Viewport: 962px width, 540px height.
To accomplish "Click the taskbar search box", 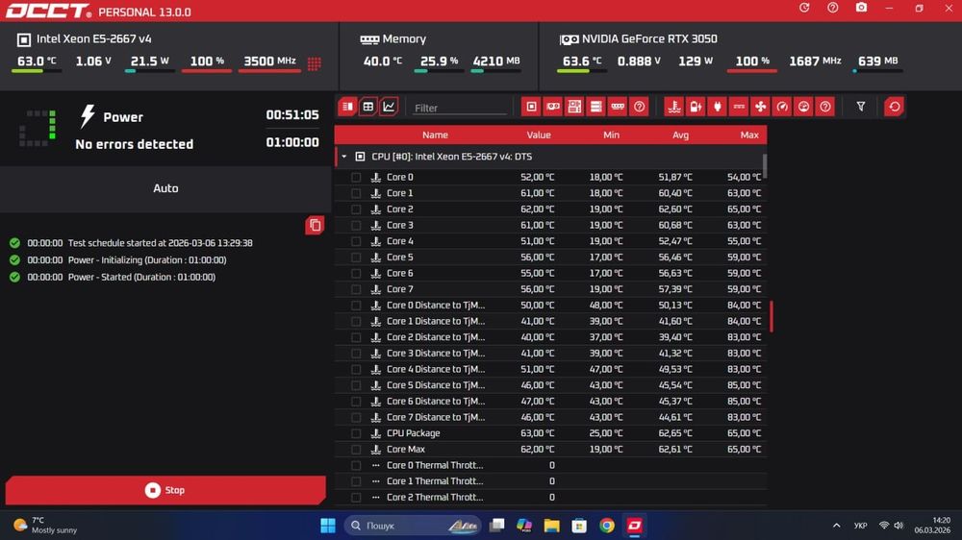I will (x=413, y=526).
